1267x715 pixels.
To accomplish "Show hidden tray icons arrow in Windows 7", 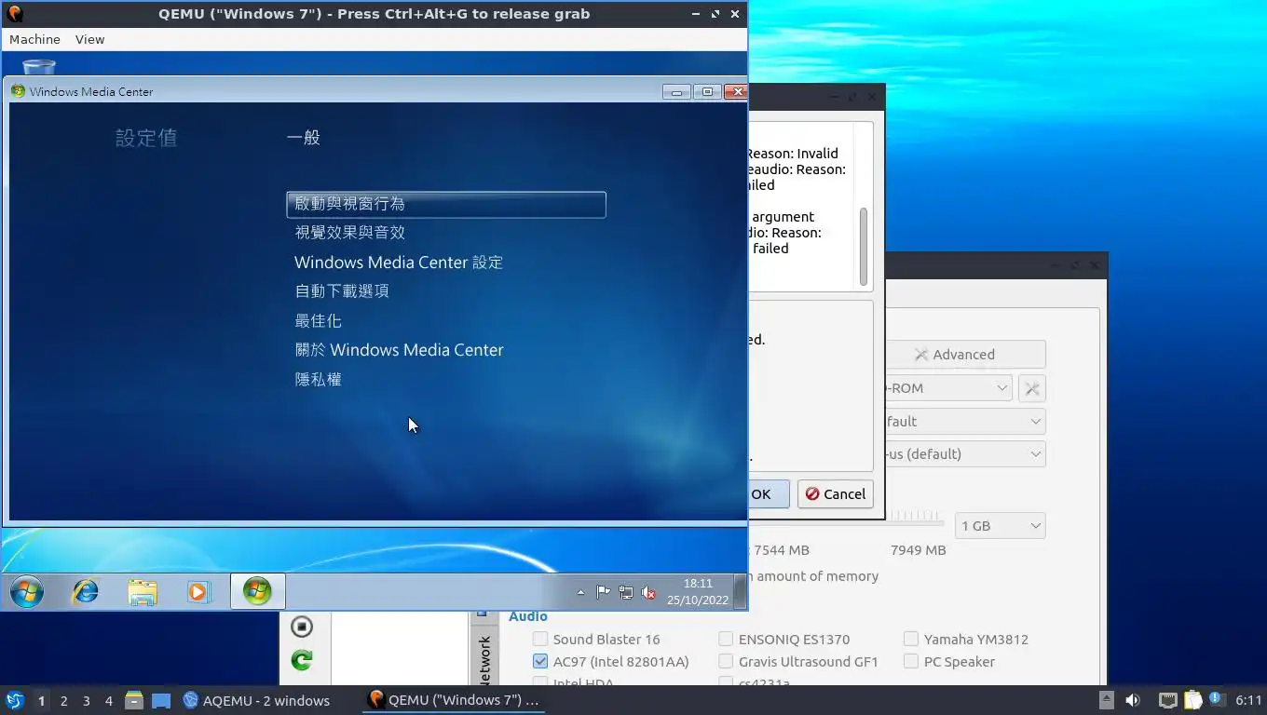I will tap(580, 592).
